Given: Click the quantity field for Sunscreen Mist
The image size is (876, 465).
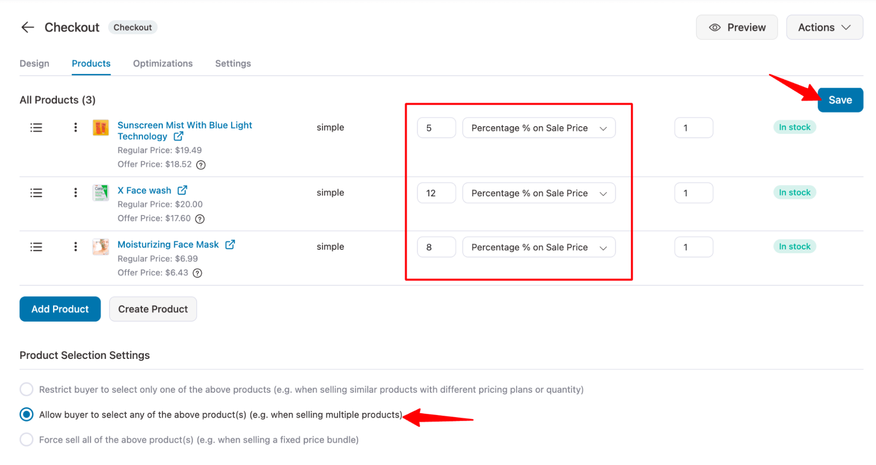Looking at the screenshot, I should (x=693, y=128).
